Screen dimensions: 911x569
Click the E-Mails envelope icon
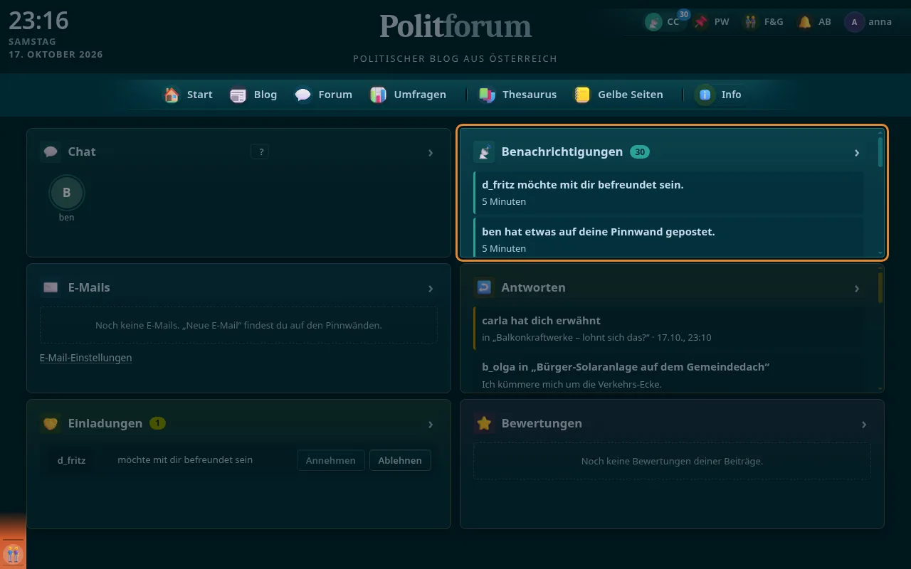coord(51,287)
